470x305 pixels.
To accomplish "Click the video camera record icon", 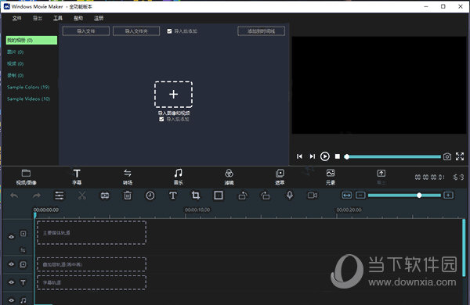I will [313, 196].
